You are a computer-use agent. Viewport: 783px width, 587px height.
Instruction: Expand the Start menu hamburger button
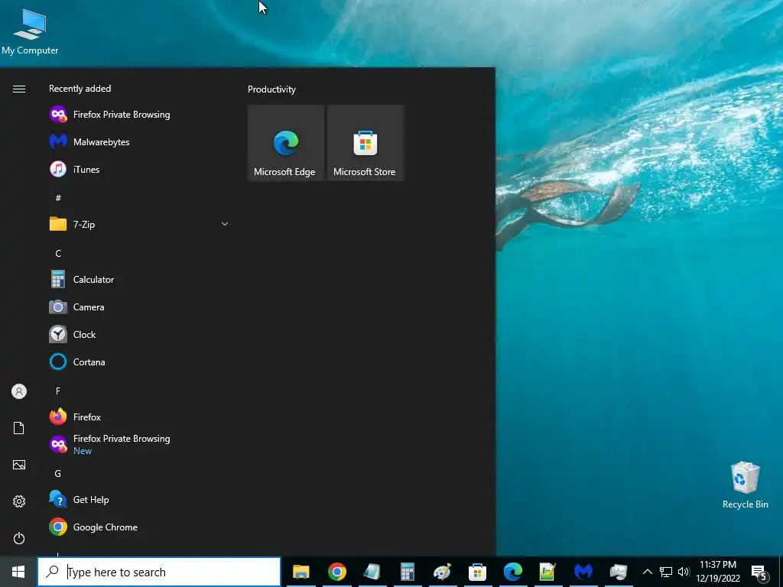pyautogui.click(x=19, y=89)
